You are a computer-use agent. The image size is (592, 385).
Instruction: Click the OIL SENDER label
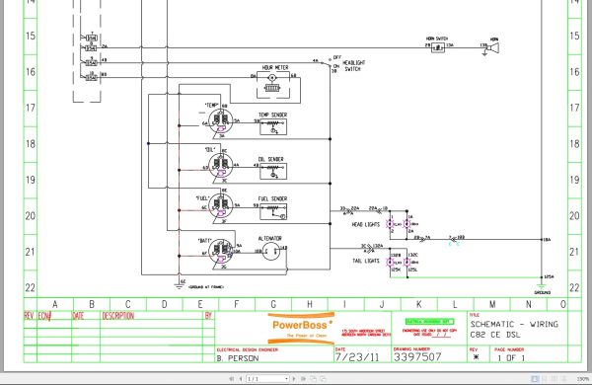tap(270, 159)
